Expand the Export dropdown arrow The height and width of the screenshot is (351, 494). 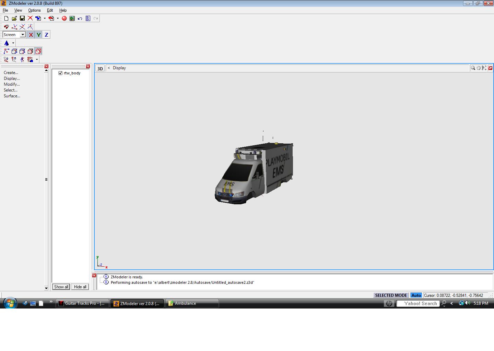(58, 19)
